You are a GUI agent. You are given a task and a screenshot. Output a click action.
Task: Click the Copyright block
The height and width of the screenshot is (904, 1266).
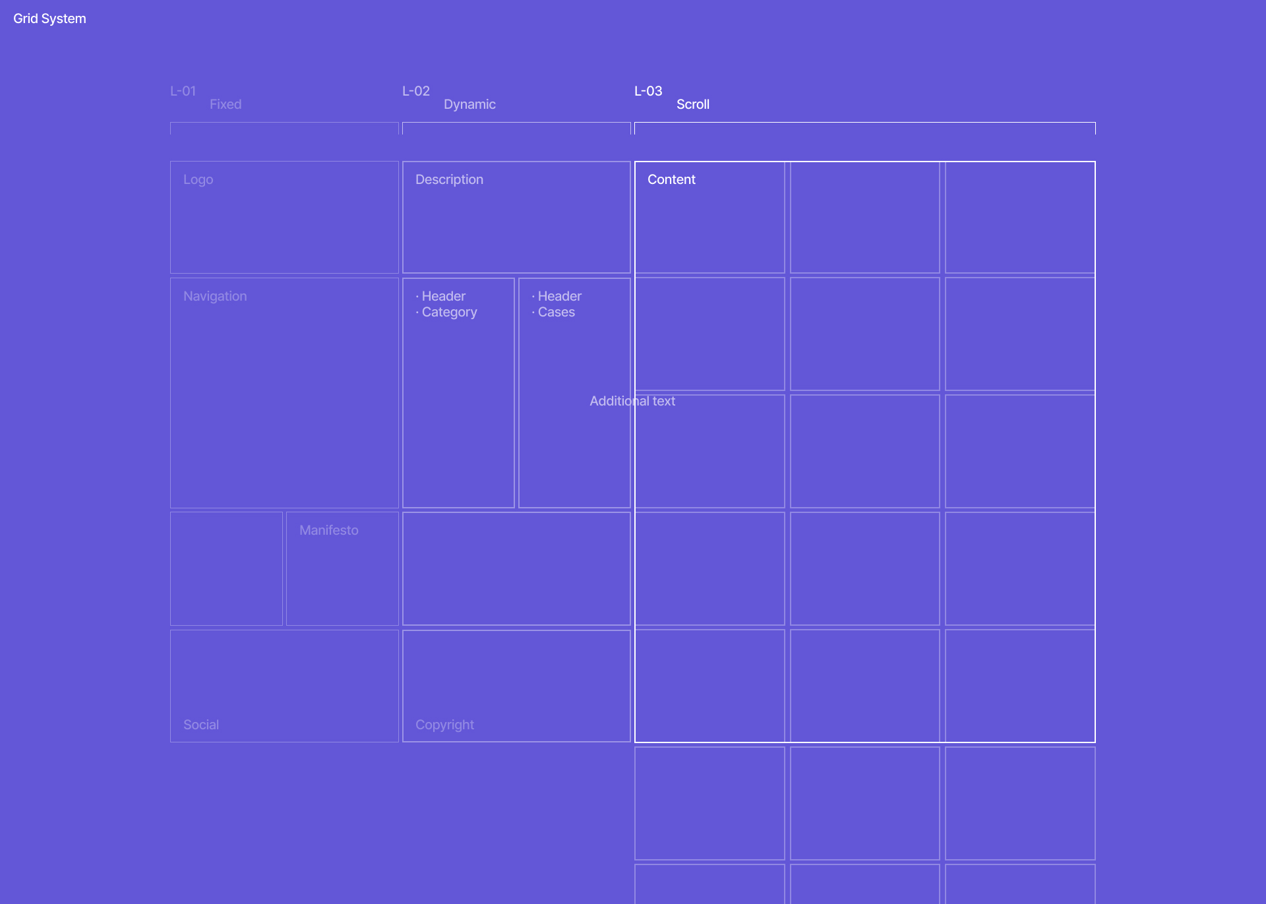tap(516, 686)
